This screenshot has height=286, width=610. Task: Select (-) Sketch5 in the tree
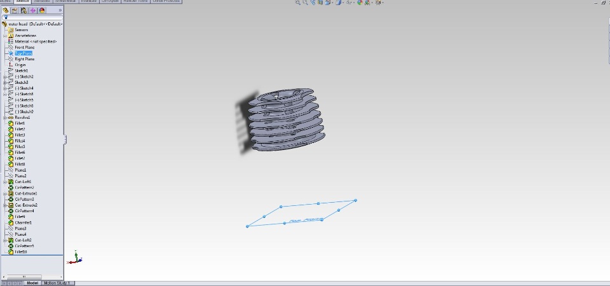point(21,100)
